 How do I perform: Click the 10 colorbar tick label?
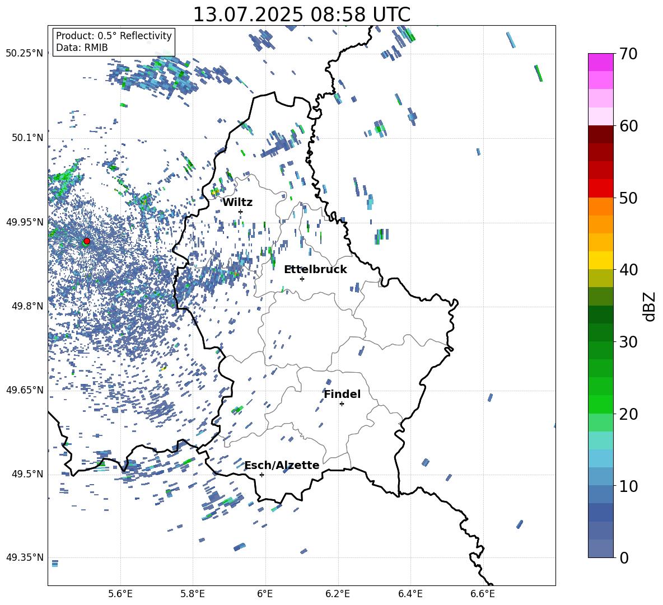coord(628,486)
